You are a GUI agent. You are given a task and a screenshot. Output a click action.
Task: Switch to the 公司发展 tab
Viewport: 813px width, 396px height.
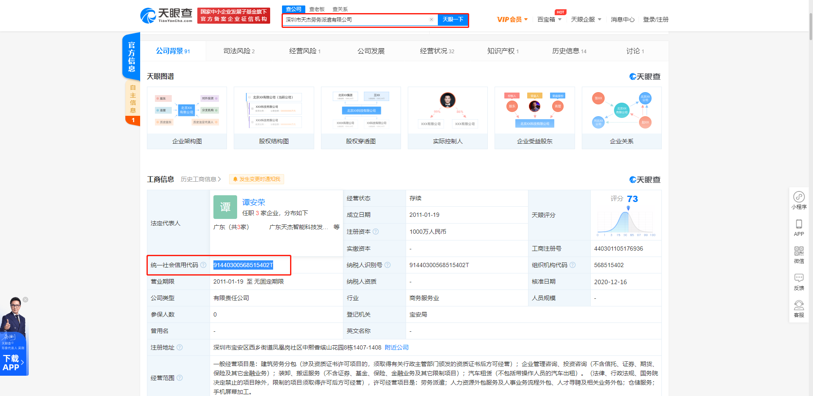[x=371, y=51]
